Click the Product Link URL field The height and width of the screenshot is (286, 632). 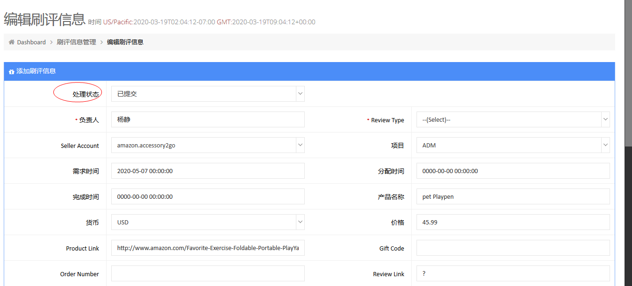[x=208, y=248]
